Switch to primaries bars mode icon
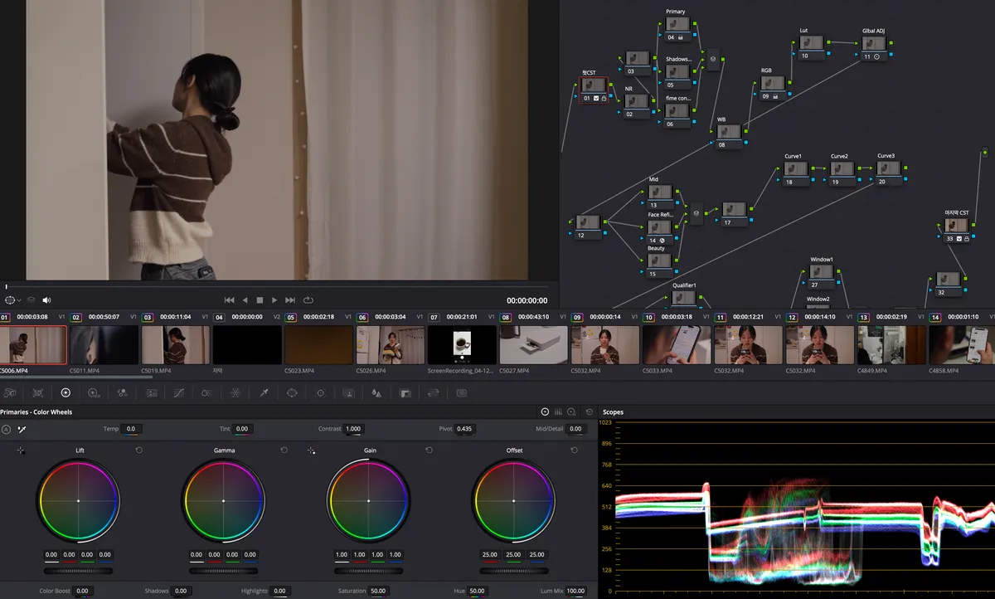The image size is (995, 599). pyautogui.click(x=558, y=412)
